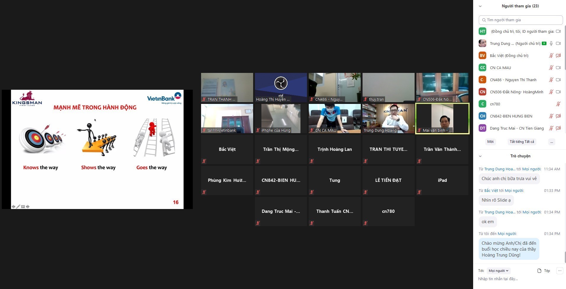566x289 pixels.
Task: Open the chat more options ellipsis menu
Action: click(559, 271)
